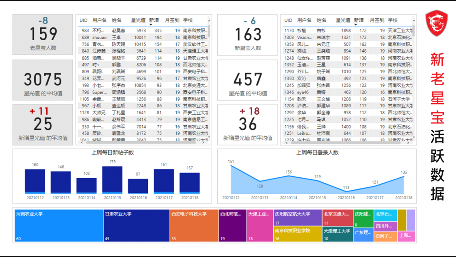Select the orange 西安电子科技大学 treemap tile
Image resolution: width=456 pixels, height=257 pixels.
(x=194, y=225)
